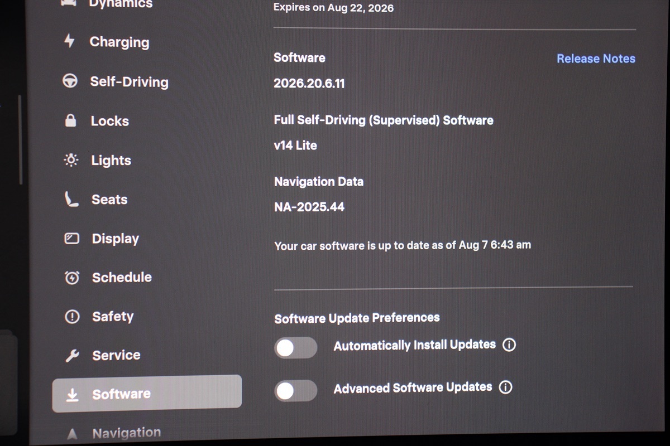This screenshot has height=446, width=670.
Task: Go to Self-Driving settings
Action: coord(129,81)
